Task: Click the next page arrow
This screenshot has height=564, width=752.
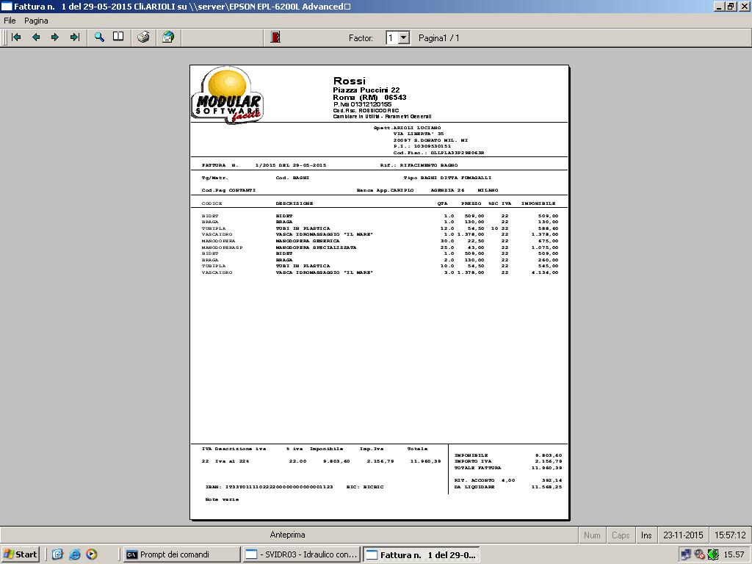Action: coord(55,37)
